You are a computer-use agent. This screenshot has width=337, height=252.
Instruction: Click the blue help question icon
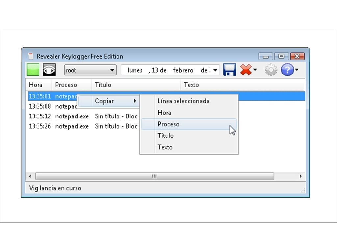click(x=287, y=70)
